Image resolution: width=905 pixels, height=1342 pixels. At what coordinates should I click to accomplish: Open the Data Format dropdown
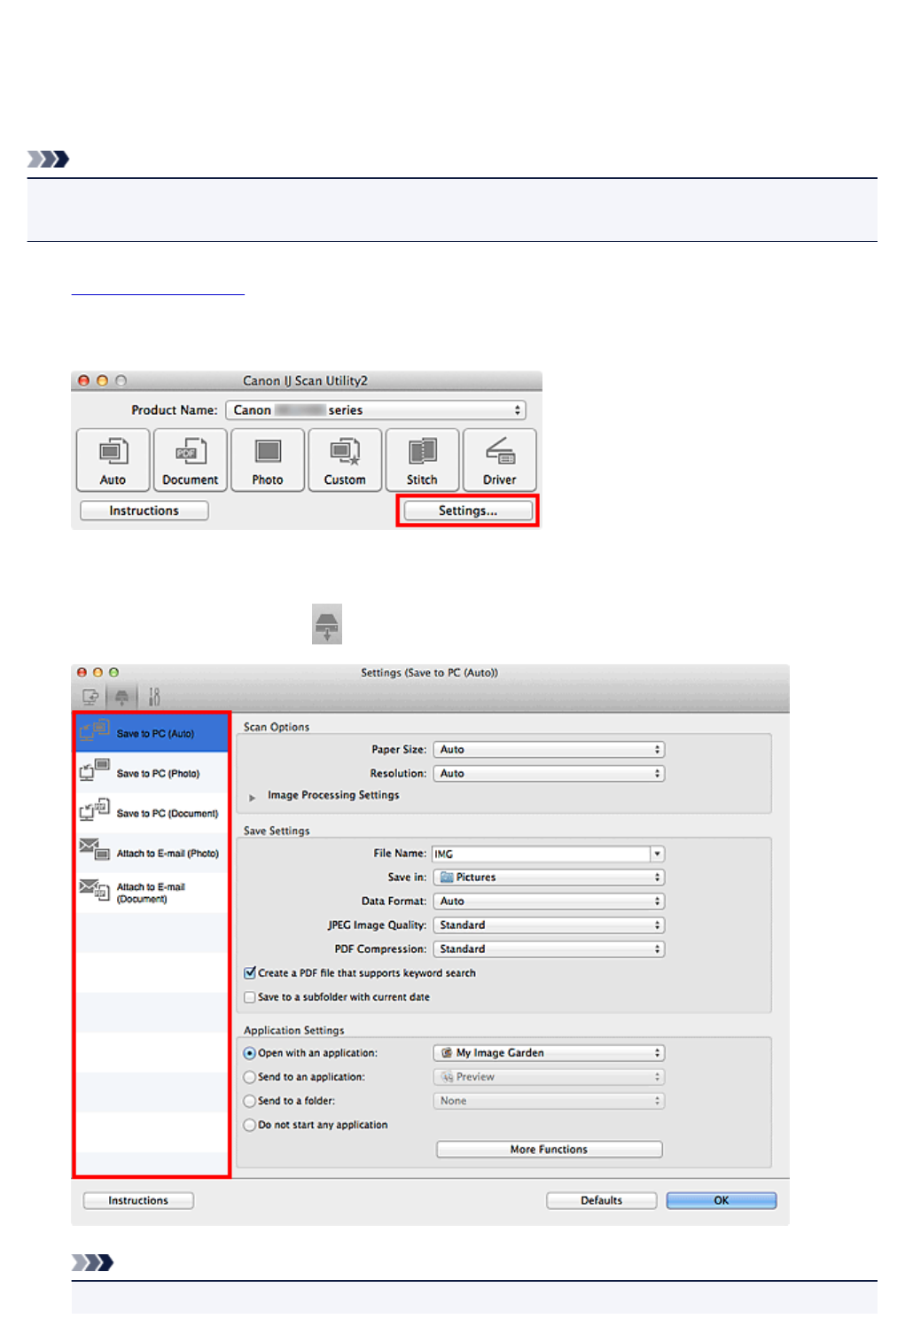[x=549, y=901]
